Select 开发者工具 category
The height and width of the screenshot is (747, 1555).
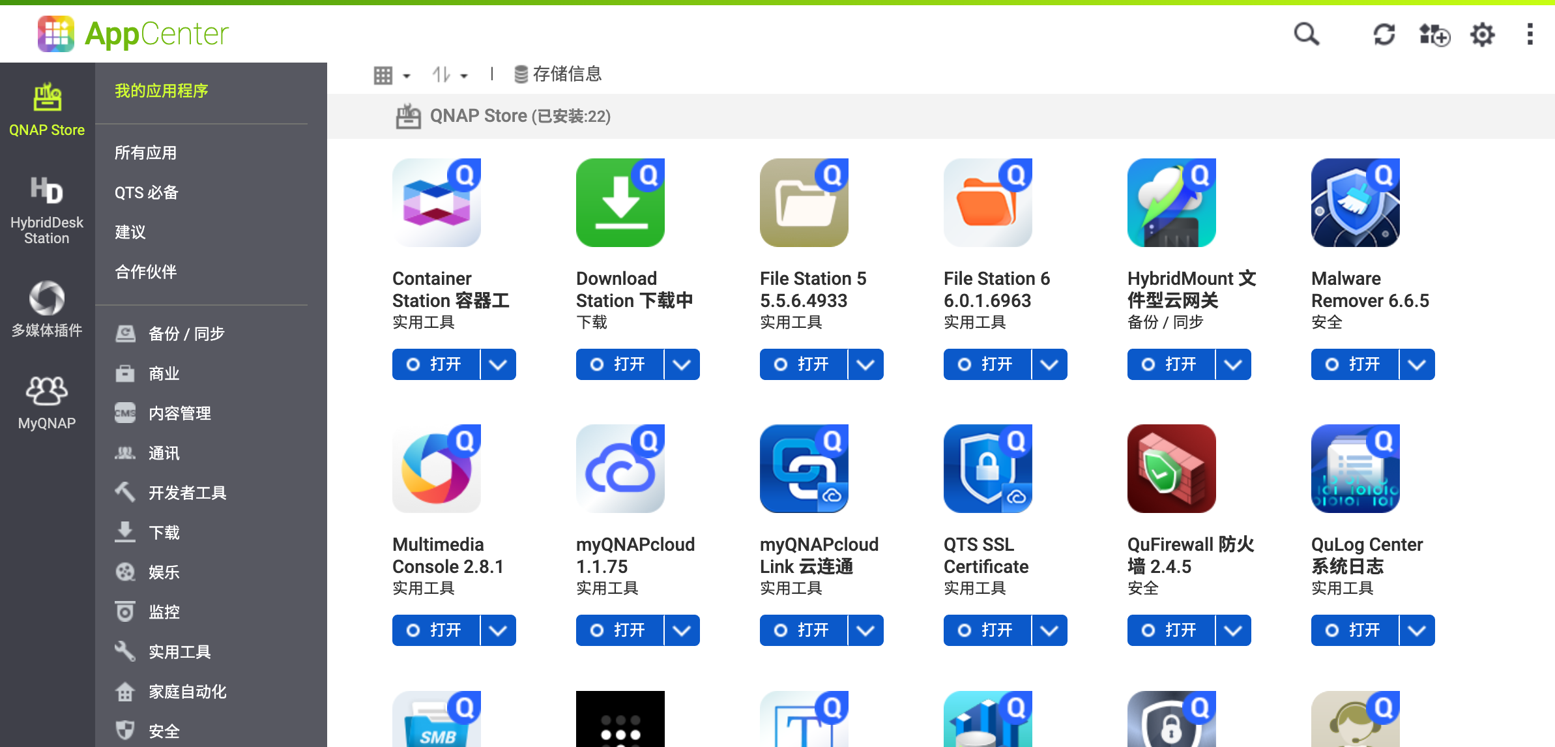pos(186,493)
